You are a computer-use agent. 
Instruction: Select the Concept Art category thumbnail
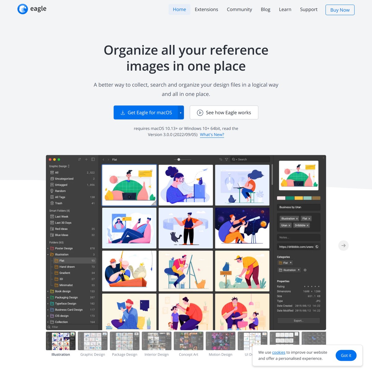188,340
